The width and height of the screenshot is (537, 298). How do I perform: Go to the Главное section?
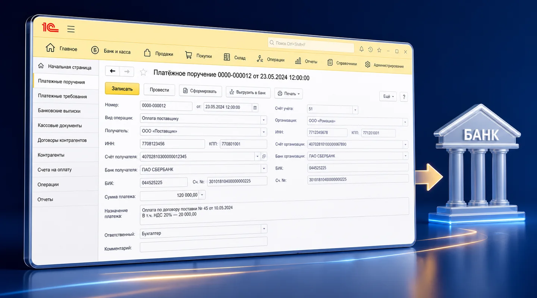click(61, 48)
